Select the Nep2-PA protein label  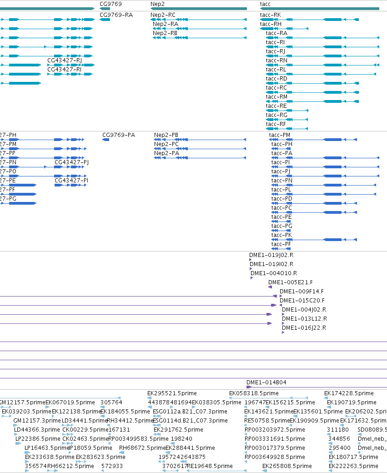point(166,153)
